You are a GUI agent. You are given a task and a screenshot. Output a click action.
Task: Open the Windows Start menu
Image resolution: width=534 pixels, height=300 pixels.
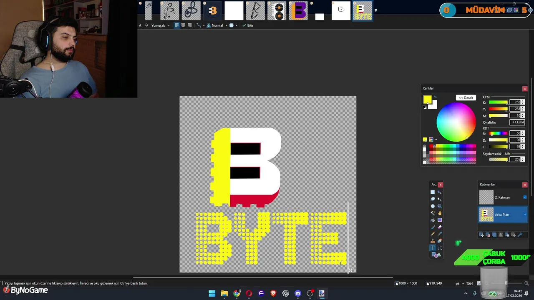[212, 293]
